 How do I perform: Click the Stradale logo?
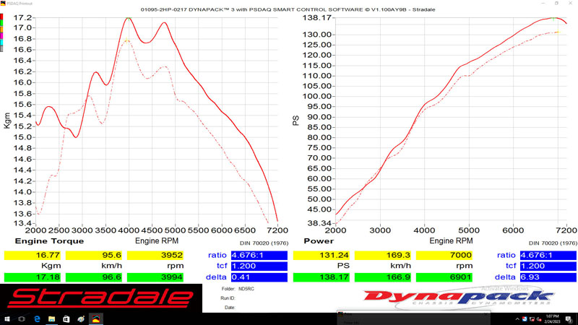(x=101, y=298)
